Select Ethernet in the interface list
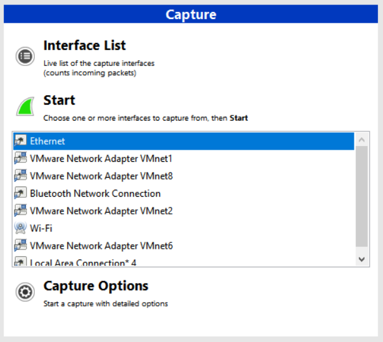 (48, 141)
